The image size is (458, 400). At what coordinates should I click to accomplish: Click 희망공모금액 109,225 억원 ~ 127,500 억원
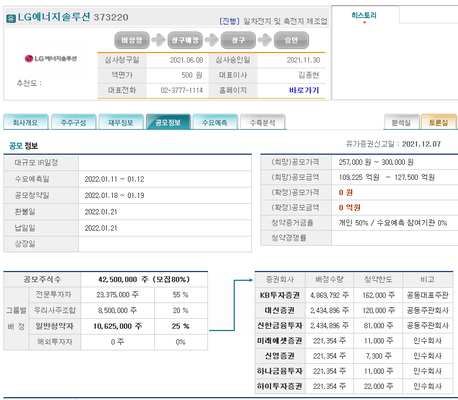pos(387,178)
